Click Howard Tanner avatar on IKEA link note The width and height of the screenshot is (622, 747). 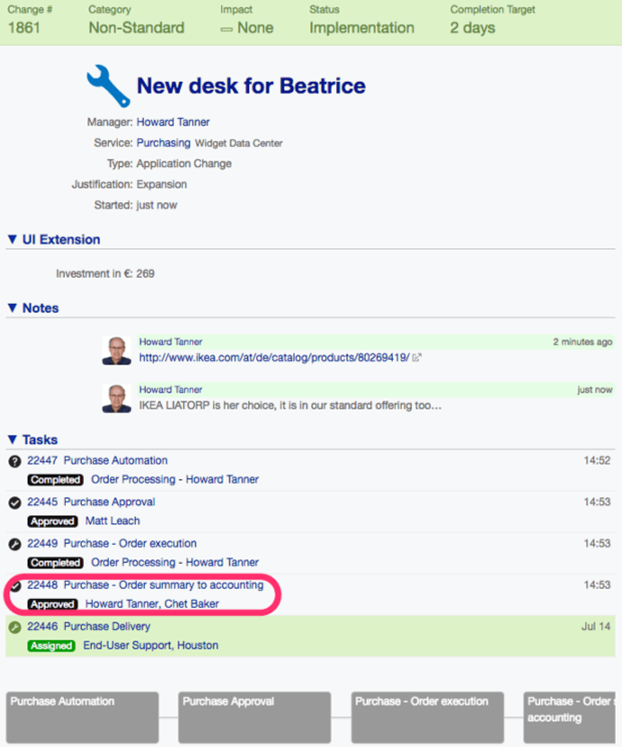116,351
